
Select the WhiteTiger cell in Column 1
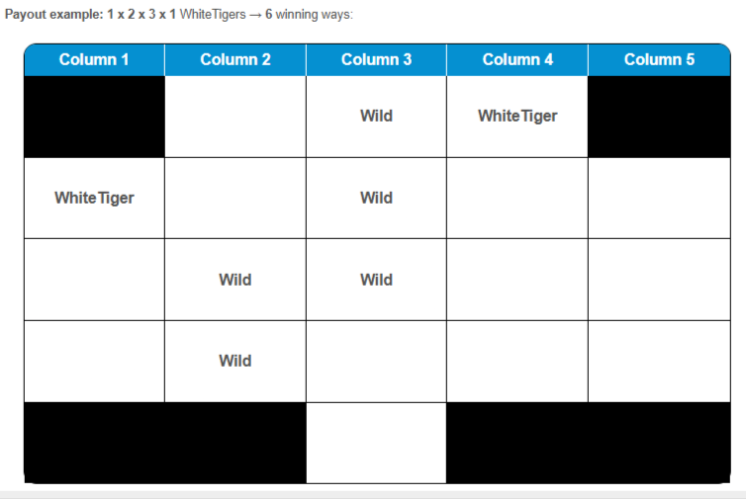[94, 198]
